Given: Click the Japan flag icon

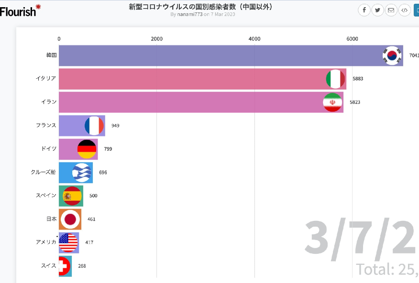Looking at the screenshot, I should pyautogui.click(x=70, y=219).
